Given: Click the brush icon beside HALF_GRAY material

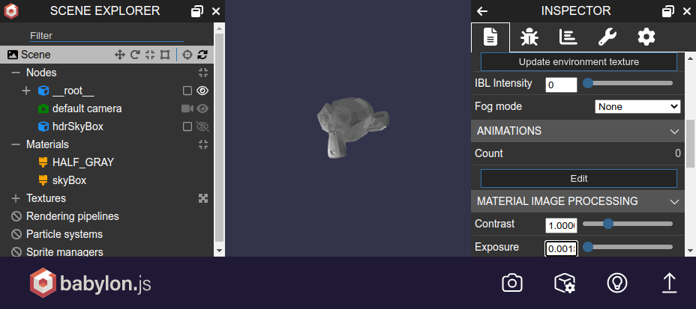Looking at the screenshot, I should click(43, 162).
